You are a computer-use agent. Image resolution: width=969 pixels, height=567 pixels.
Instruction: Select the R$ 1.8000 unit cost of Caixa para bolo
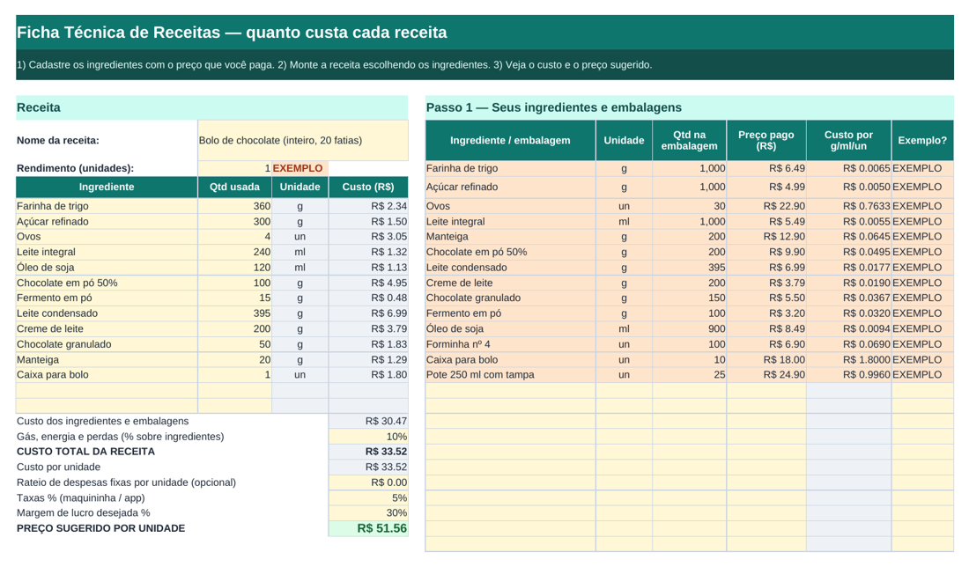(x=848, y=359)
